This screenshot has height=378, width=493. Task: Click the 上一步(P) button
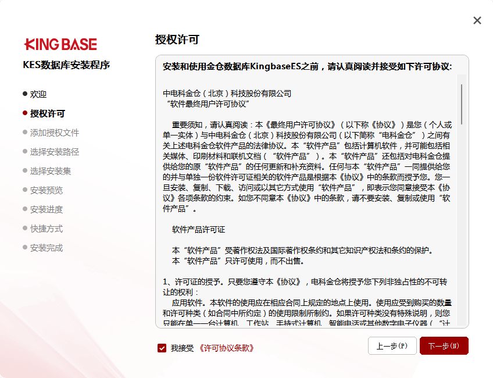pyautogui.click(x=392, y=346)
